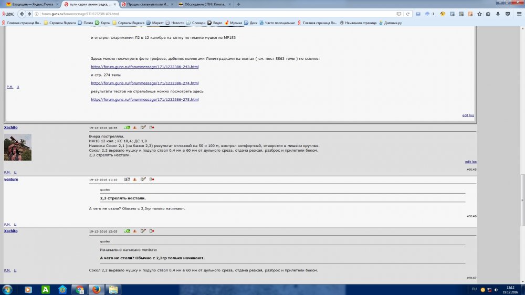Open Firefox from the Windows taskbar
The image size is (525, 295).
(96, 289)
